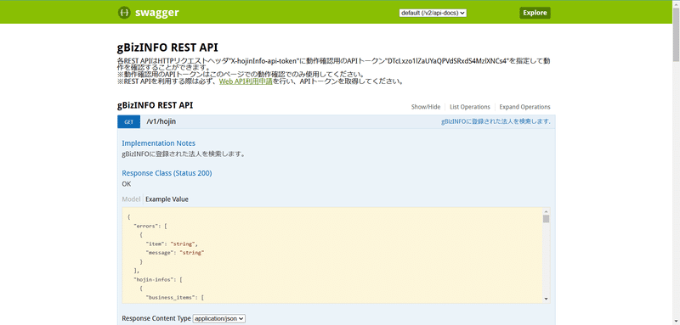Image resolution: width=680 pixels, height=325 pixels.
Task: Click Expand Operations
Action: tap(524, 107)
